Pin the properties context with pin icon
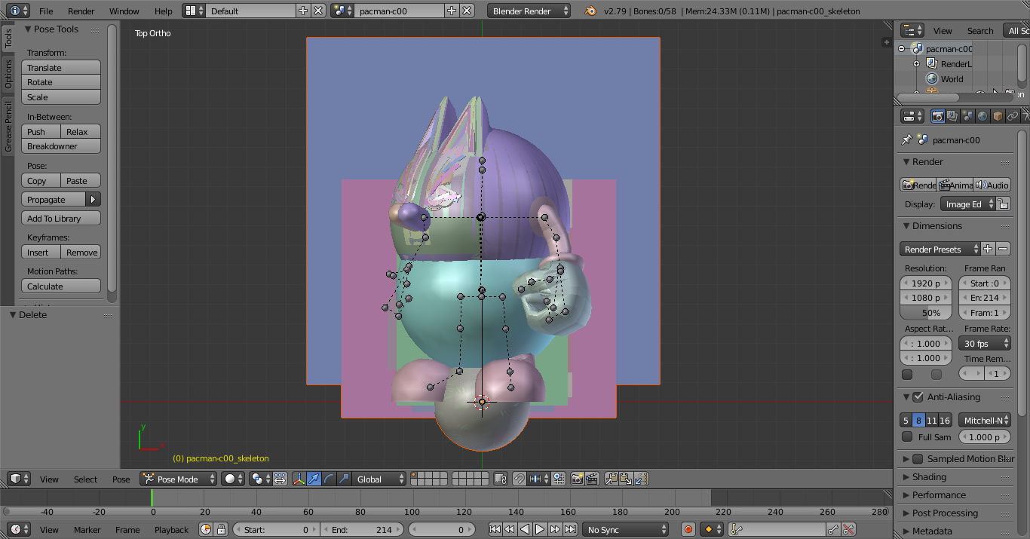The height and width of the screenshot is (539, 1030). (x=906, y=139)
